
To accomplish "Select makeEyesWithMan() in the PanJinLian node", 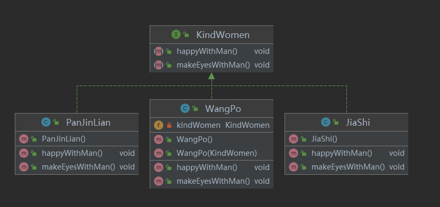I will pyautogui.click(x=79, y=167).
